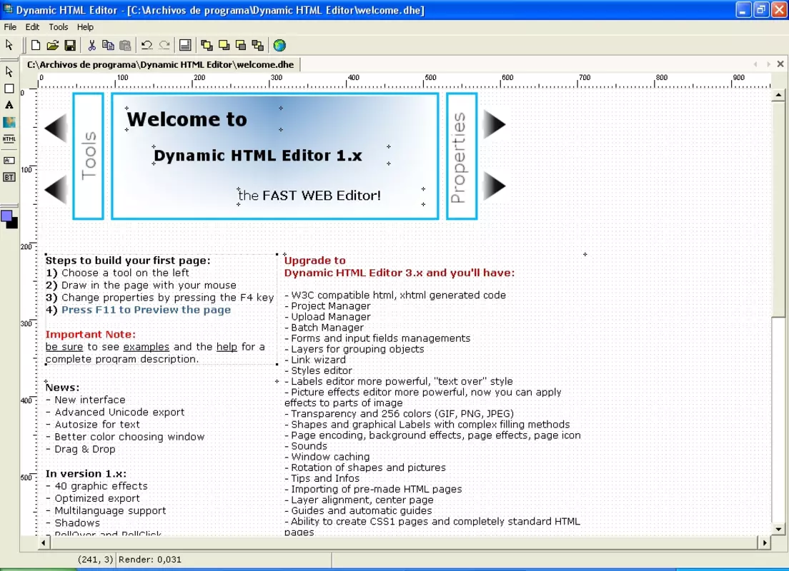Click the horizontal scrollbar right arrow
The height and width of the screenshot is (571, 789).
(765, 542)
